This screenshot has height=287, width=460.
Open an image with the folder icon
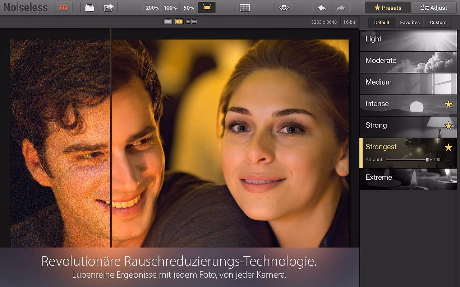pyautogui.click(x=89, y=8)
